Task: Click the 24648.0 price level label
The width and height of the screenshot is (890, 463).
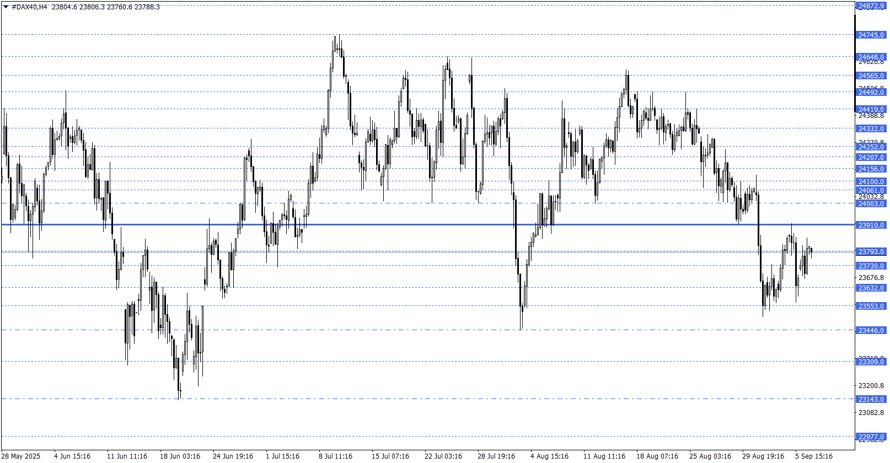Action: pyautogui.click(x=871, y=57)
